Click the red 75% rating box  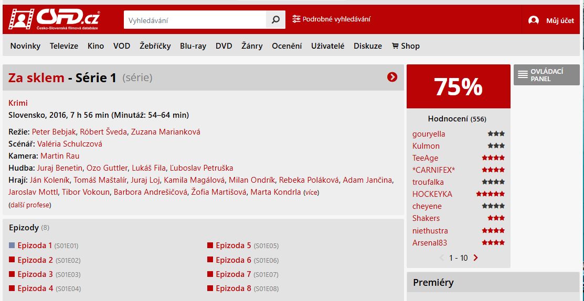459,86
